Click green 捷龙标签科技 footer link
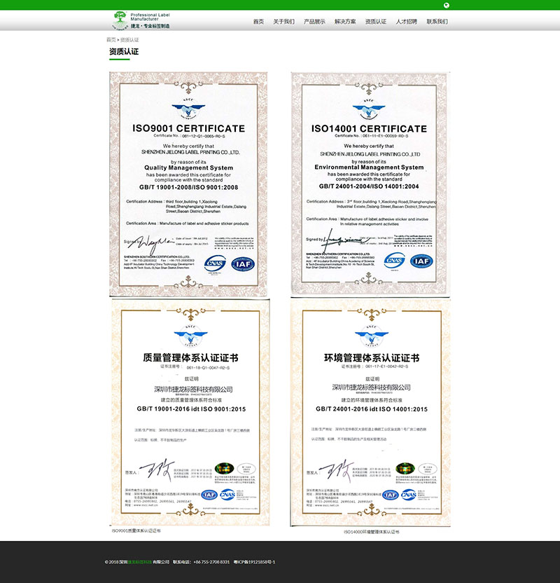The height and width of the screenshot is (583, 560). pyautogui.click(x=139, y=562)
